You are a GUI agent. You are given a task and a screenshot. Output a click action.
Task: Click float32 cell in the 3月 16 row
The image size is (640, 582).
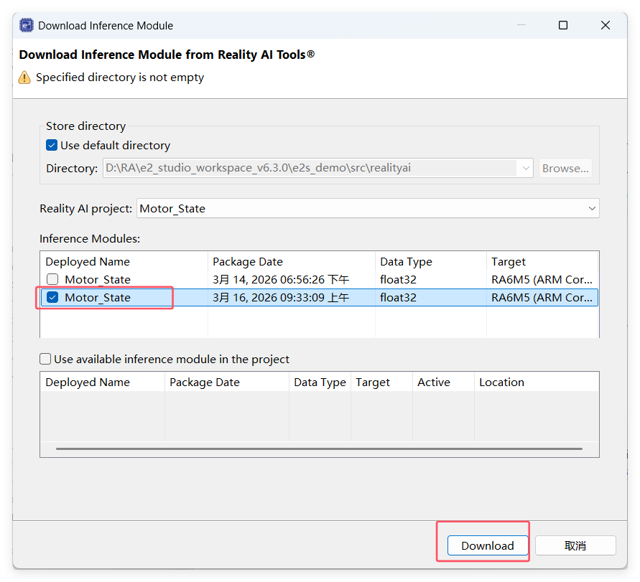point(398,297)
